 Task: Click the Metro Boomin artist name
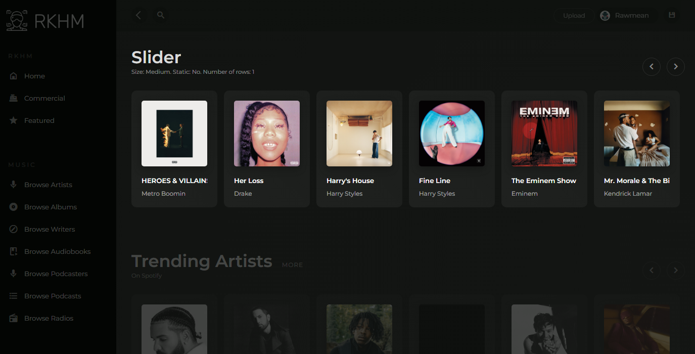[x=163, y=194]
